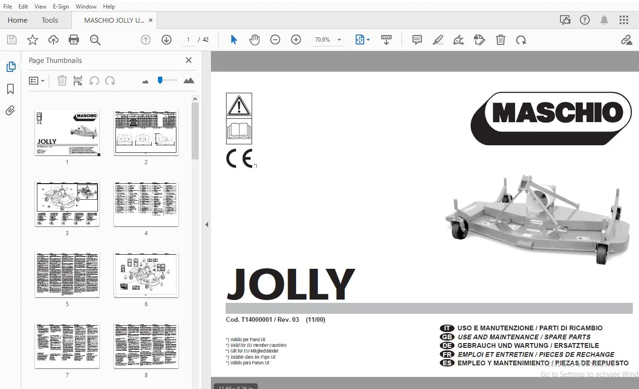Open the Edit PDF stamp tool
This screenshot has height=389, width=639.
pos(480,40)
